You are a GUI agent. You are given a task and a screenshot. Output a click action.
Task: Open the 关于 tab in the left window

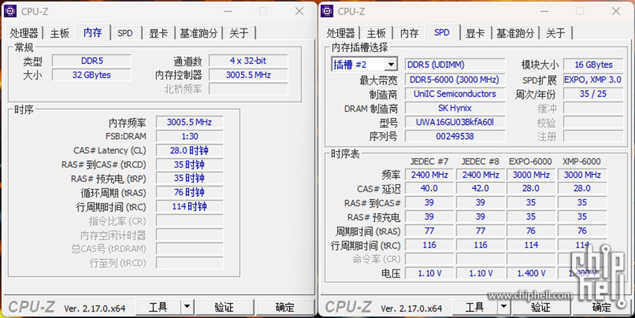click(x=238, y=33)
